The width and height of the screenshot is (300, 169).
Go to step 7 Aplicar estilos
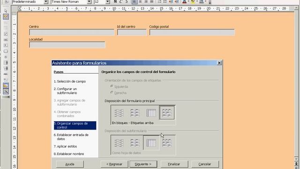click(65, 146)
